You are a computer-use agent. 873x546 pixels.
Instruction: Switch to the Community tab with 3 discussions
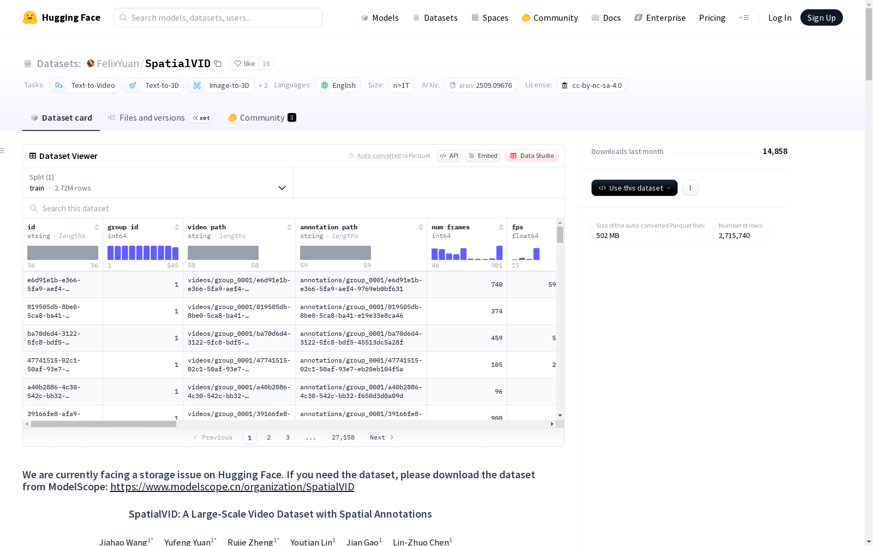[262, 117]
